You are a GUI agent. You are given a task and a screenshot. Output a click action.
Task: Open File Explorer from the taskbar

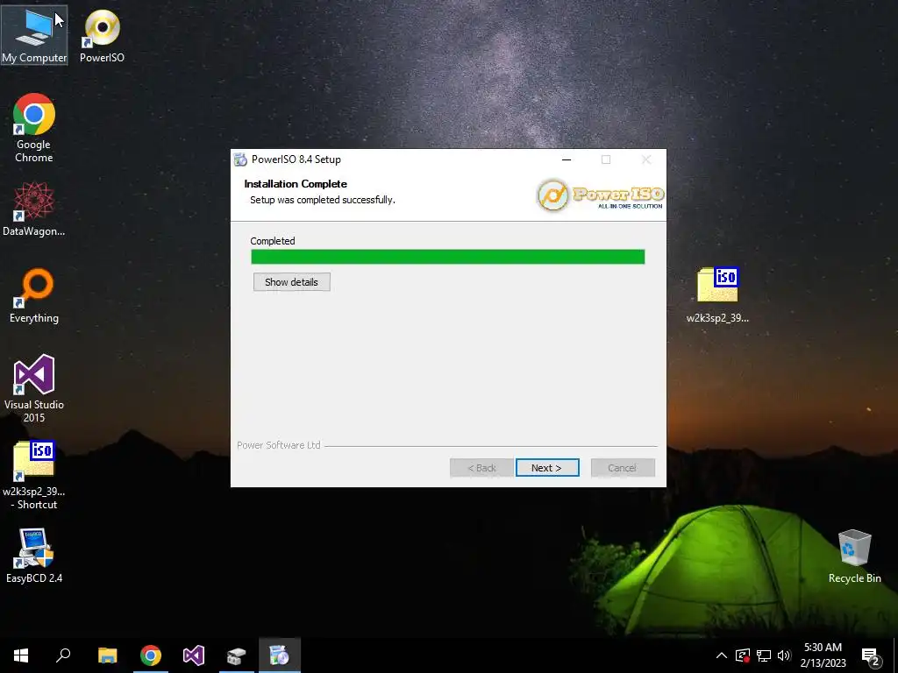107,655
